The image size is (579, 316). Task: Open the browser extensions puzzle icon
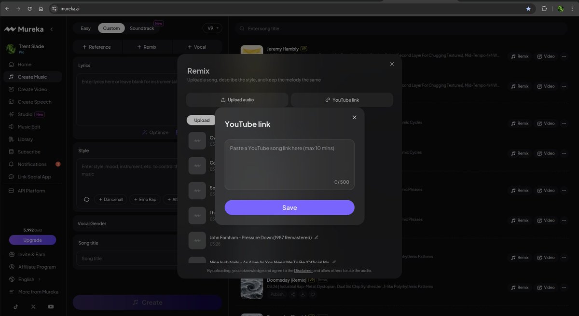[x=544, y=9]
